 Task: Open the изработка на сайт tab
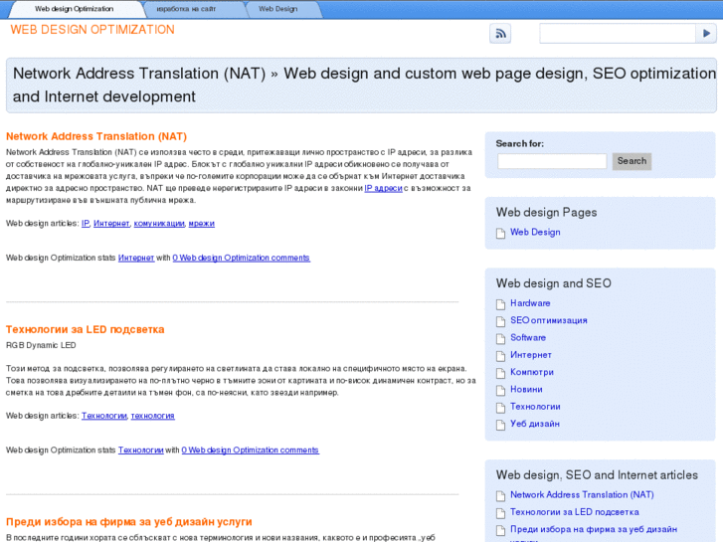[x=186, y=9]
